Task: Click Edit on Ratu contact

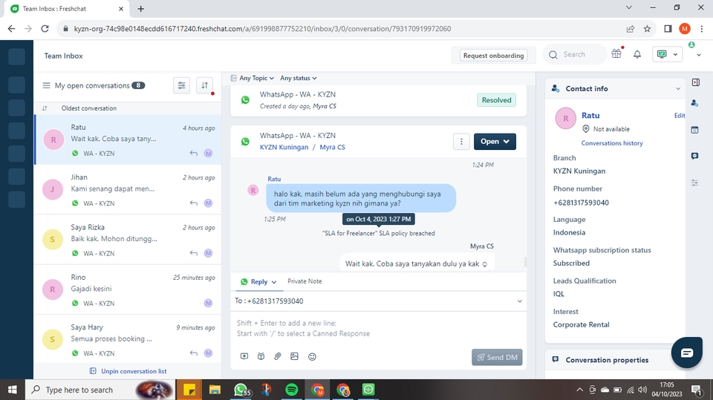Action: click(x=680, y=116)
